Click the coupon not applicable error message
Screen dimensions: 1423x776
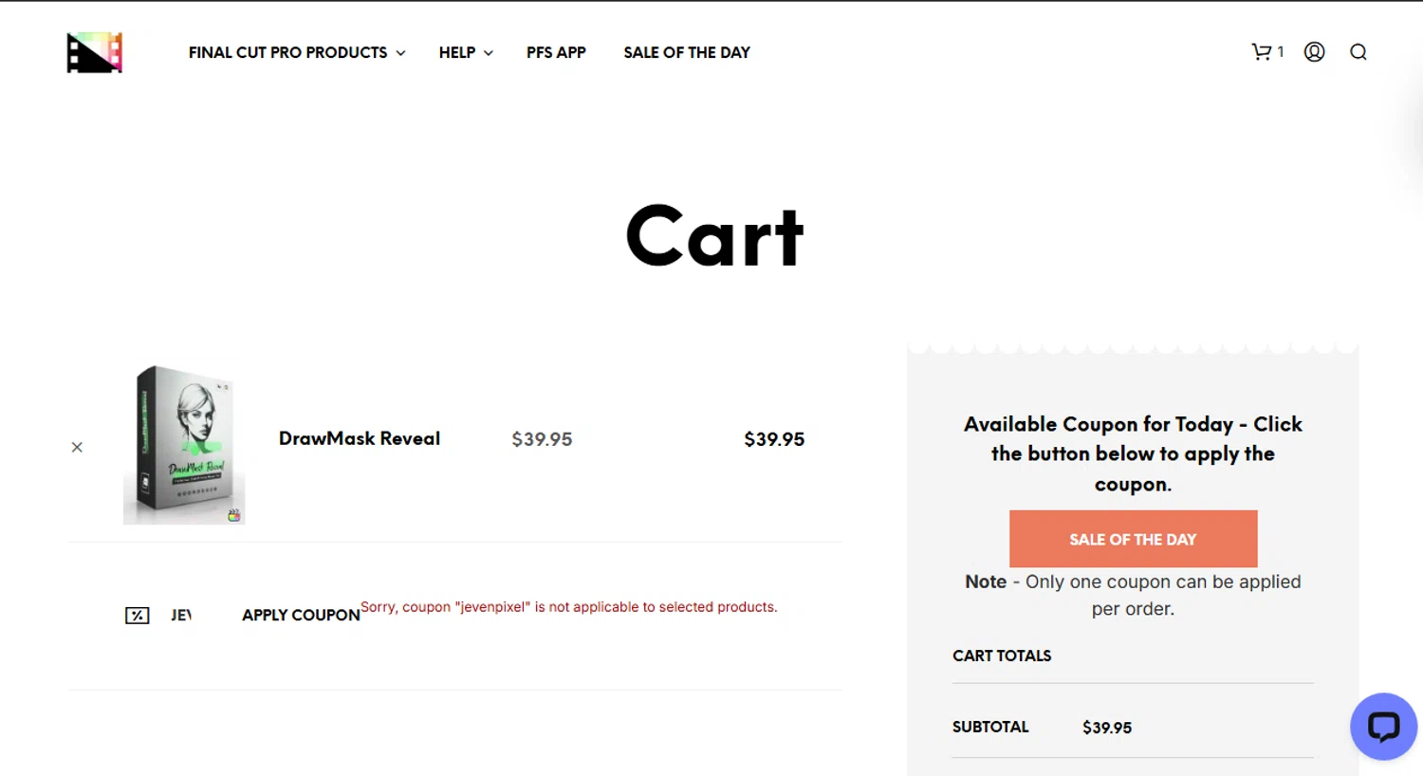click(569, 607)
